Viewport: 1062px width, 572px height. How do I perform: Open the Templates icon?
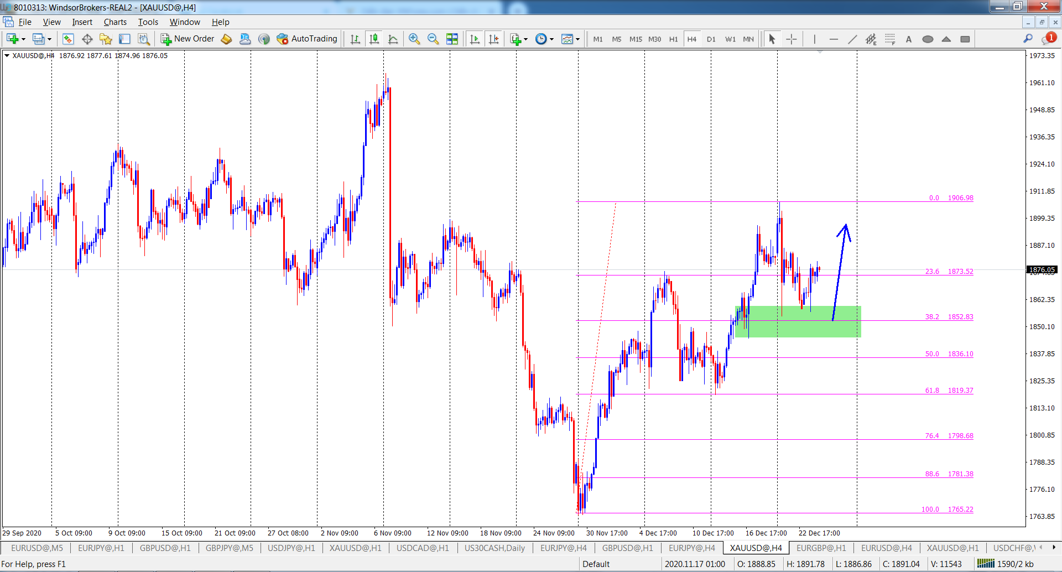[x=567, y=39]
